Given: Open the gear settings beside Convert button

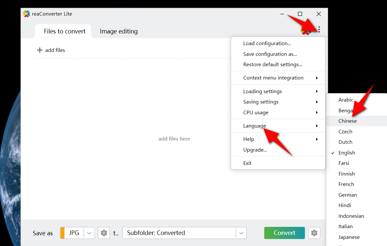Looking at the screenshot, I should [314, 233].
